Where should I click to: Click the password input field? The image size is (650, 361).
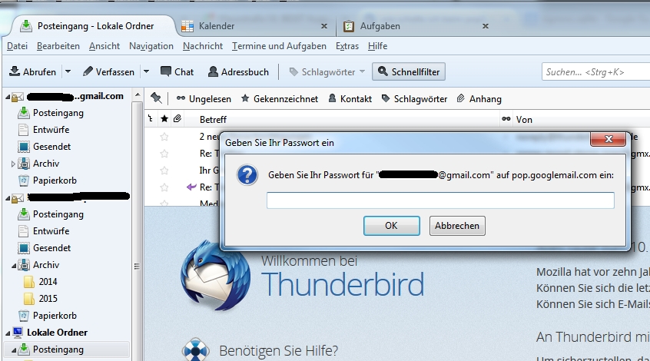(x=440, y=200)
